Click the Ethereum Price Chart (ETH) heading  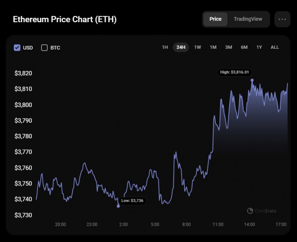(x=65, y=19)
